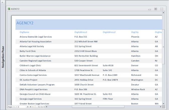Go to the previous report page
The image size is (169, 110).
pos(16,107)
